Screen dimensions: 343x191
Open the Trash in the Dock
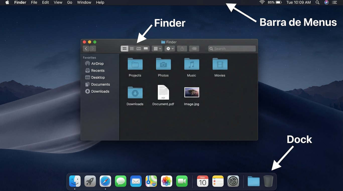click(268, 181)
